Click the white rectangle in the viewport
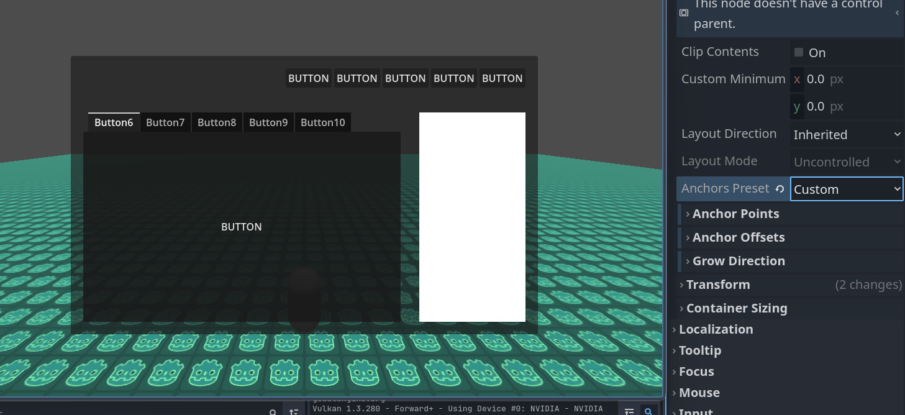 point(472,217)
